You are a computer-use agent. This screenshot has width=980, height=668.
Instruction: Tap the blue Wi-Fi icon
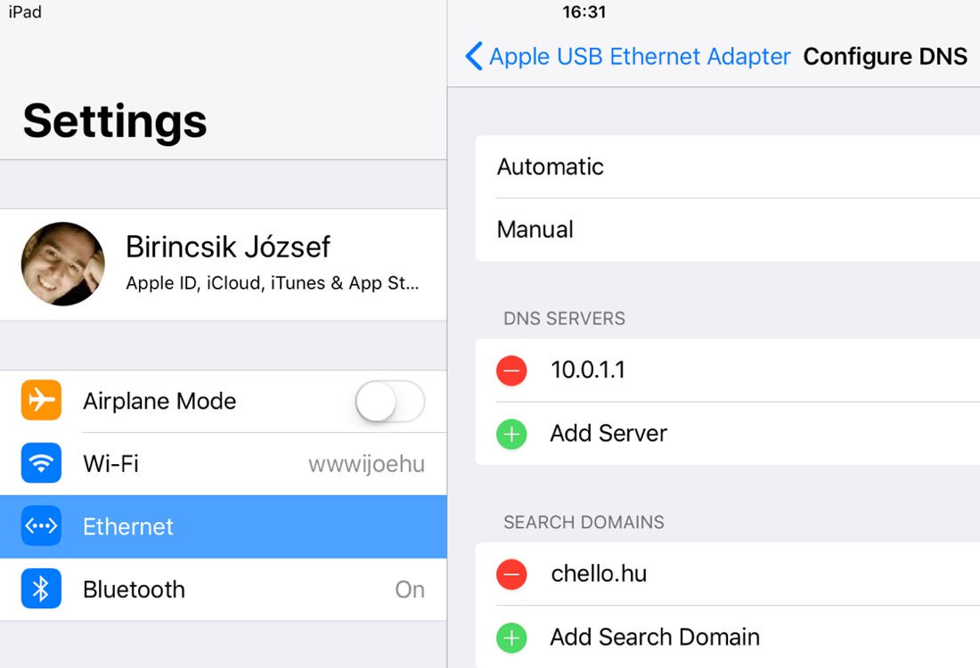pyautogui.click(x=41, y=463)
